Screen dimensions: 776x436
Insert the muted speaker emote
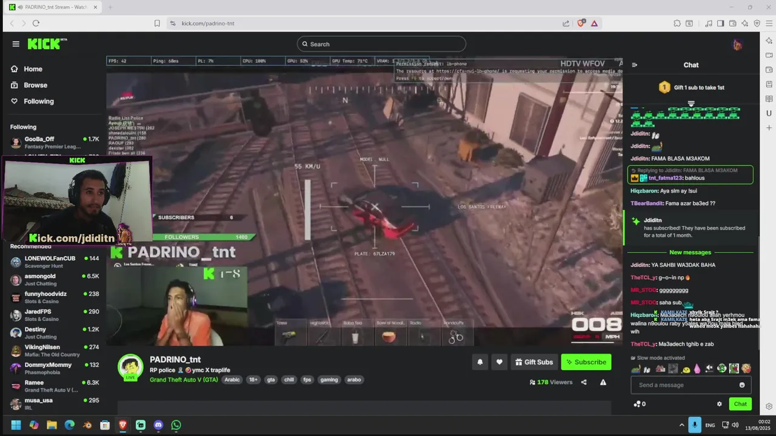709,368
